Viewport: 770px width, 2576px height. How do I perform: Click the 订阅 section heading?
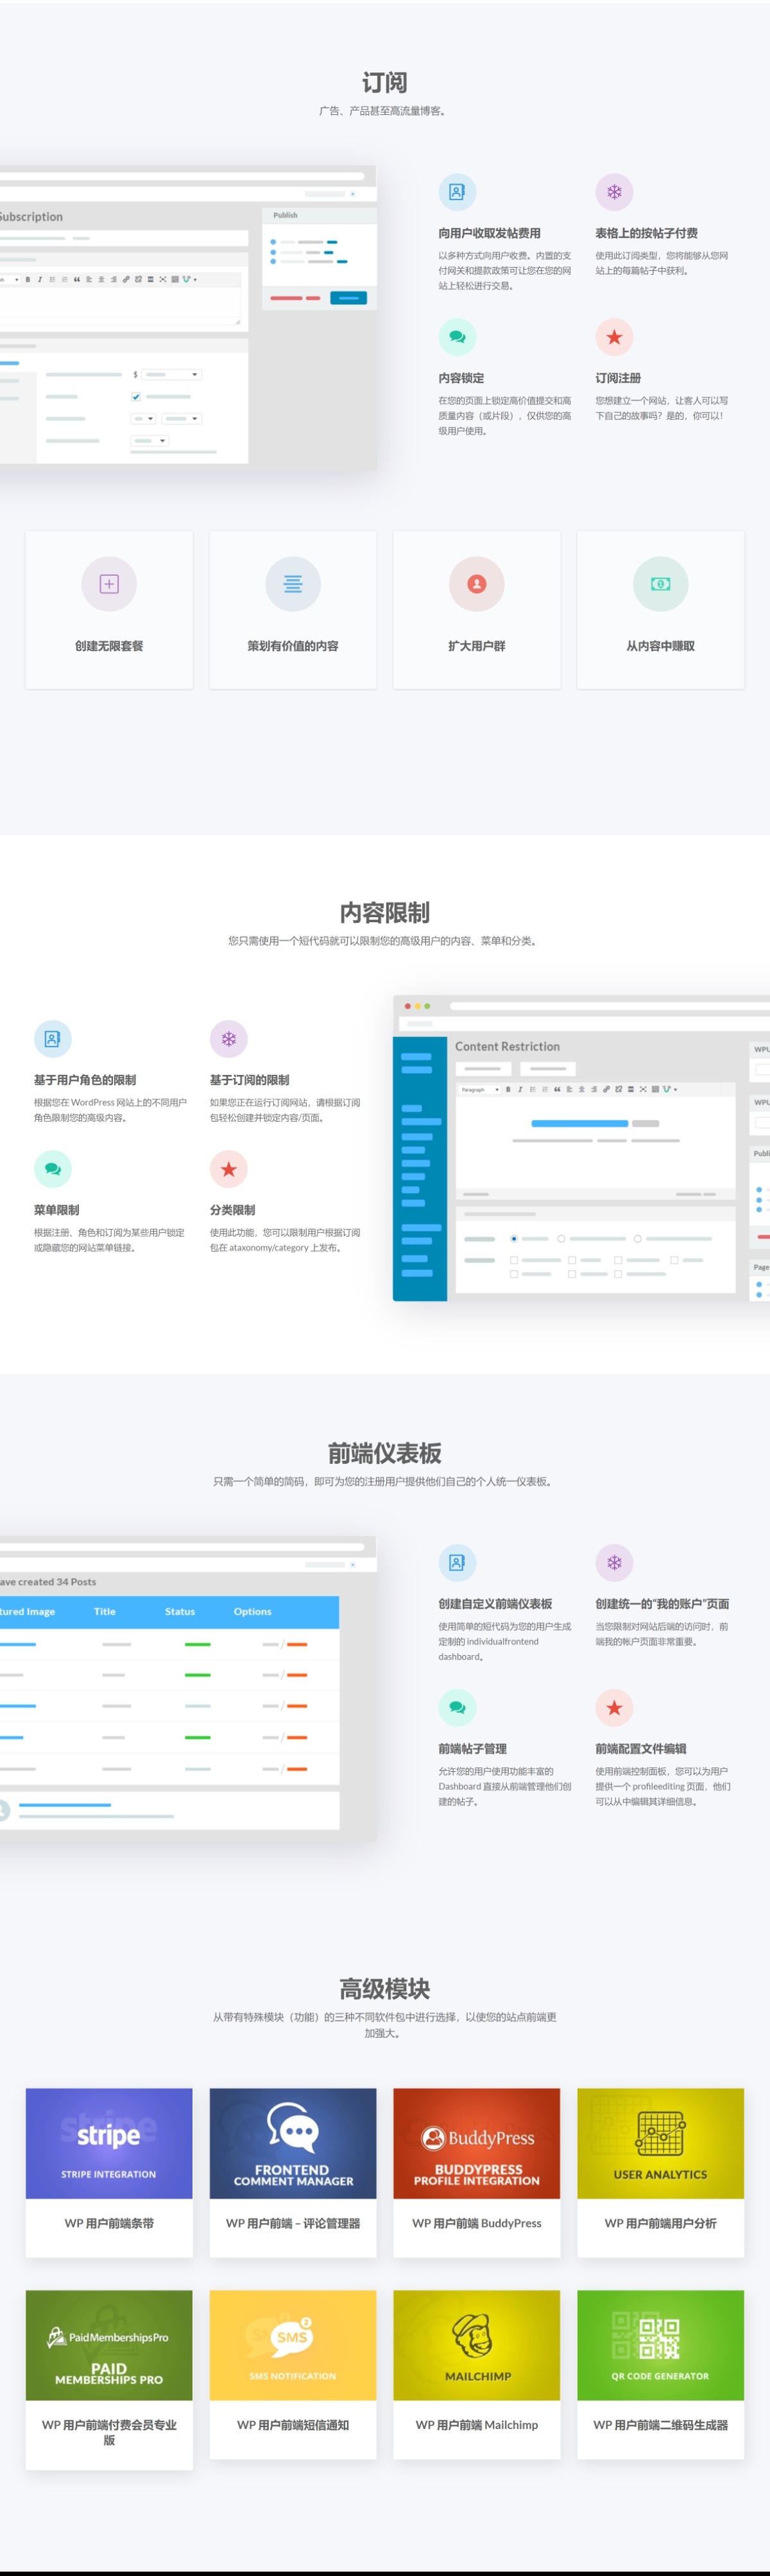pyautogui.click(x=385, y=82)
